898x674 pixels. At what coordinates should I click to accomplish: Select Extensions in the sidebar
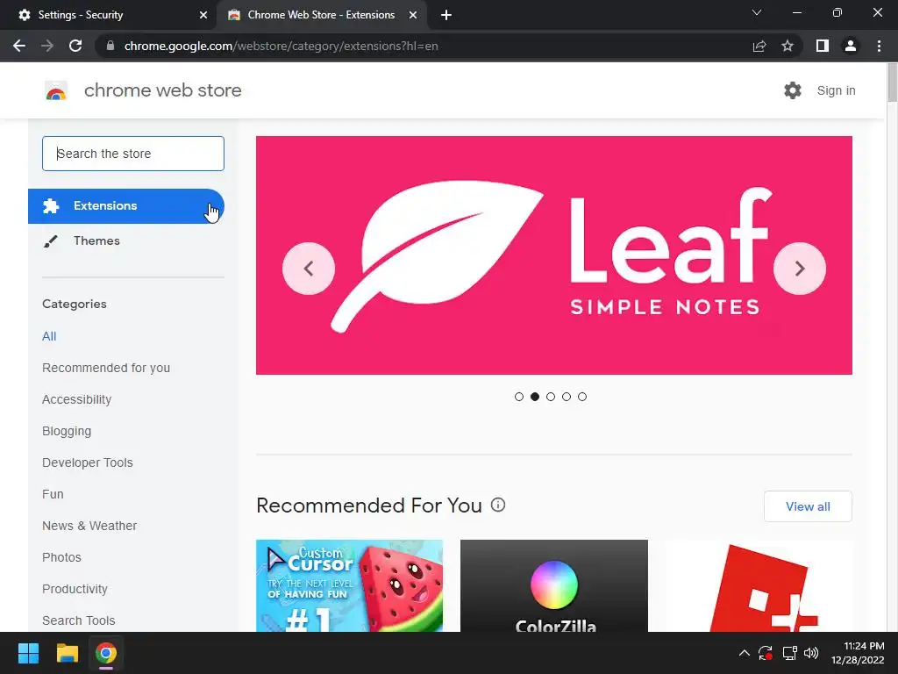pyautogui.click(x=126, y=205)
